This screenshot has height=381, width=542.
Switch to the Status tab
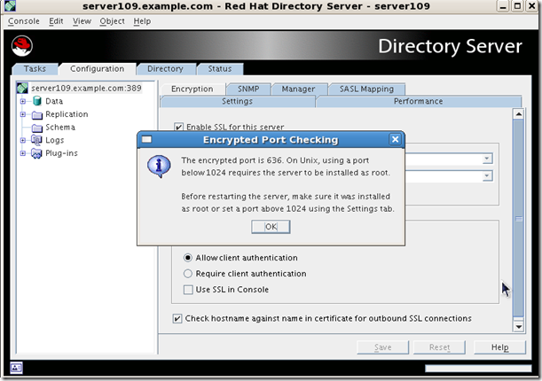220,69
